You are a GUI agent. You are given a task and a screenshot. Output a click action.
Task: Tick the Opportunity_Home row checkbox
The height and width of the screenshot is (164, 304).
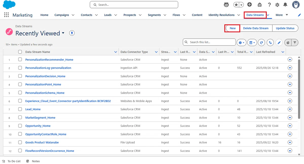[x=20, y=126]
